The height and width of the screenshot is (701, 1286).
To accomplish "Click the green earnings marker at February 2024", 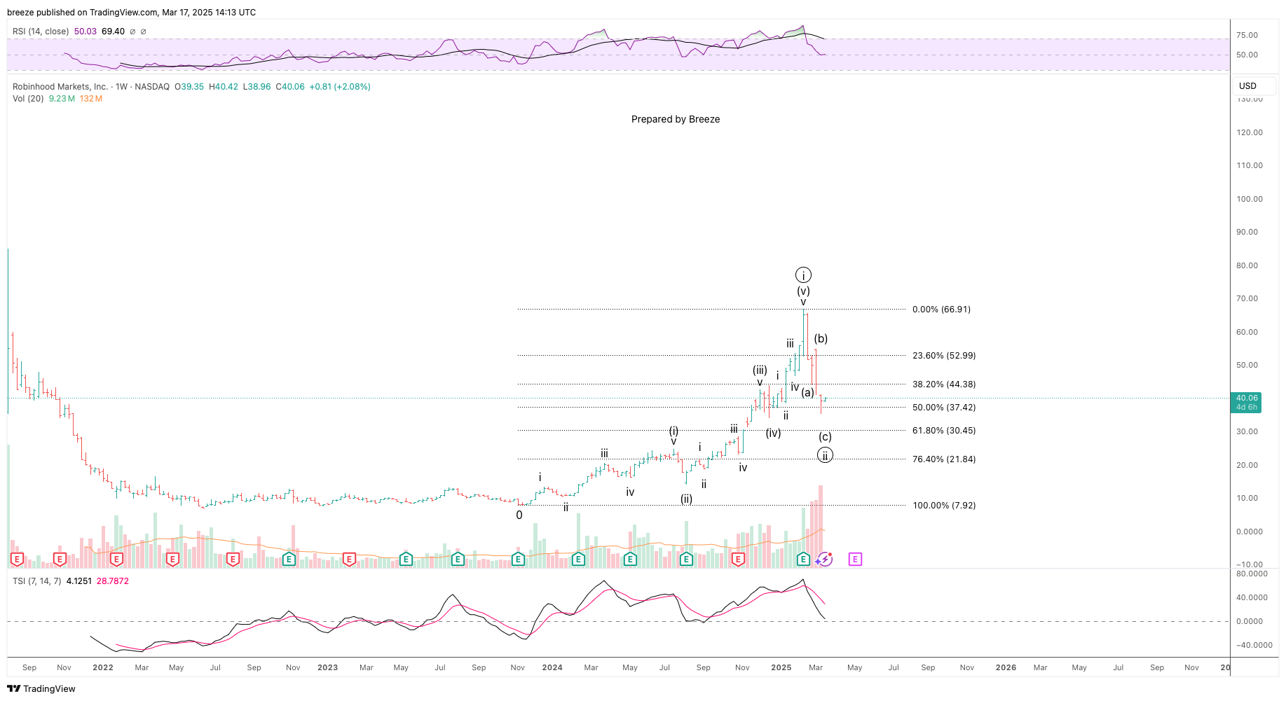I will [578, 559].
